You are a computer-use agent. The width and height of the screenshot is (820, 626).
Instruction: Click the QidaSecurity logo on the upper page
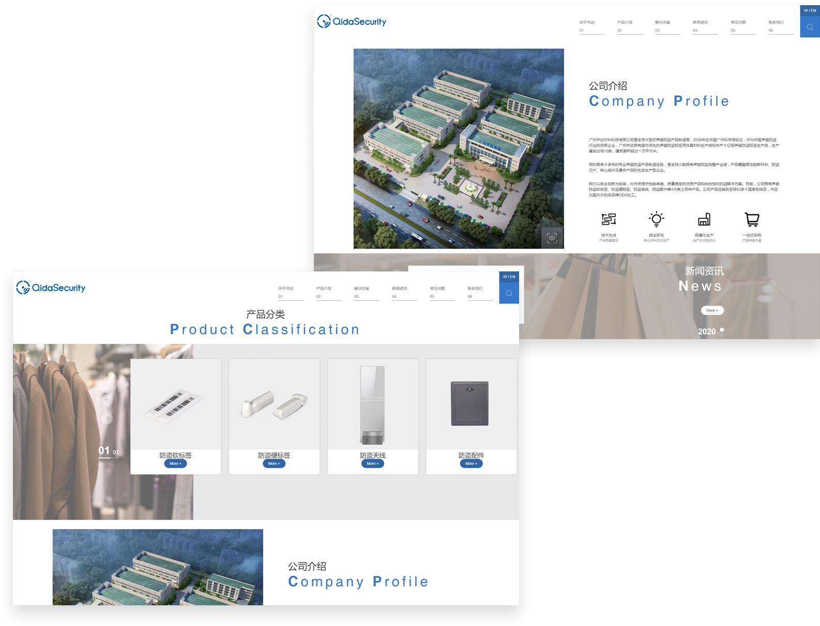point(351,21)
